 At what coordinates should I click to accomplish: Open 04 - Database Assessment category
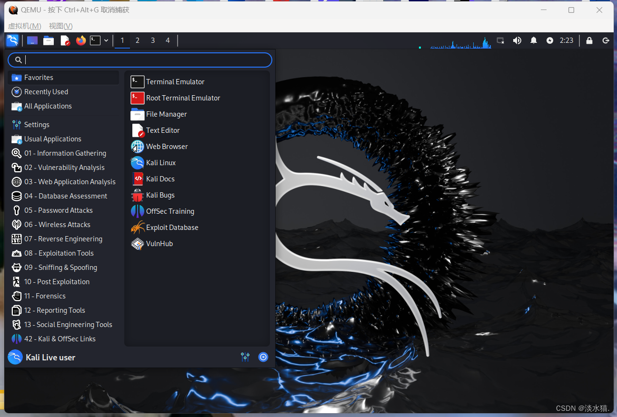point(63,196)
